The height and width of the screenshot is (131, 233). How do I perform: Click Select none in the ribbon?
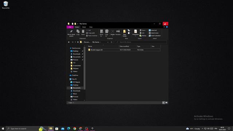(x=154, y=33)
